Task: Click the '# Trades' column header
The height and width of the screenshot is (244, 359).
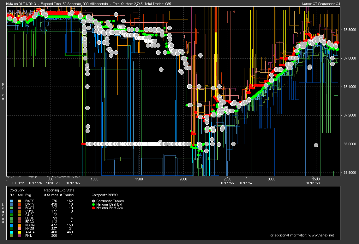Action: pyautogui.click(x=67, y=195)
